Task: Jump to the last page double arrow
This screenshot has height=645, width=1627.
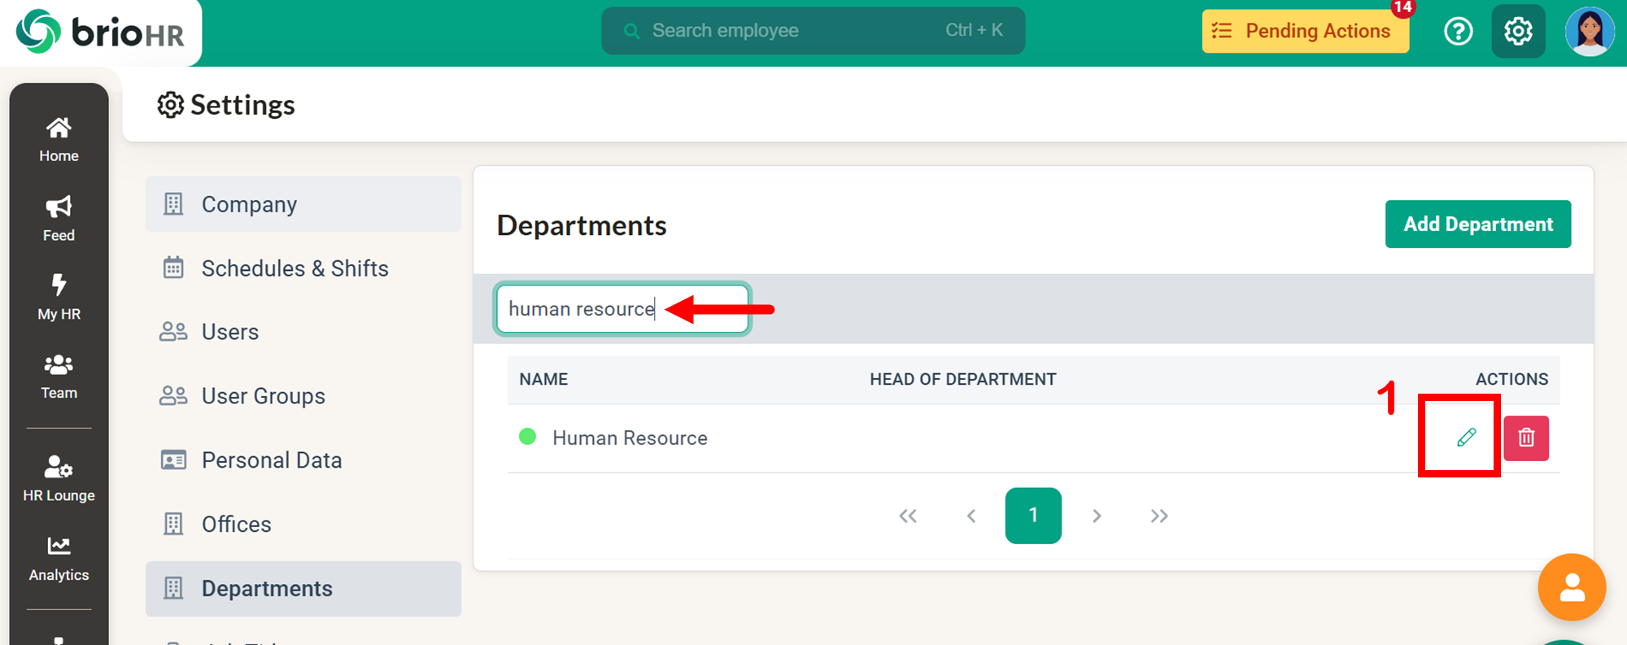Action: [1159, 516]
